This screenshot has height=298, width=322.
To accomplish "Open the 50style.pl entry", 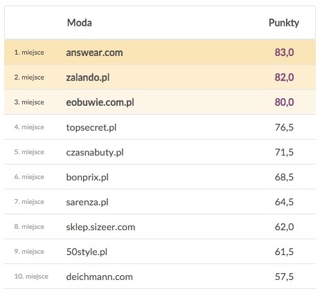I will coord(87,252).
